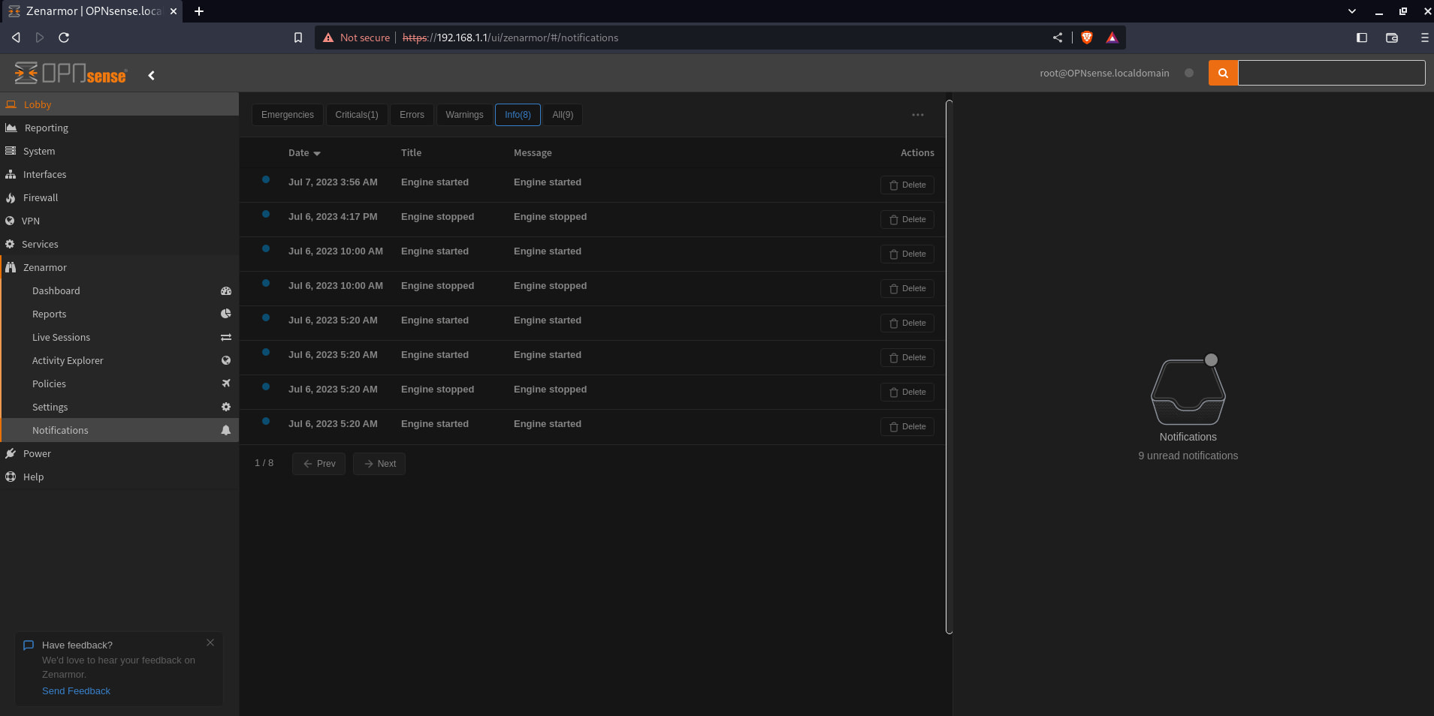Close the Have feedback popup

(210, 642)
